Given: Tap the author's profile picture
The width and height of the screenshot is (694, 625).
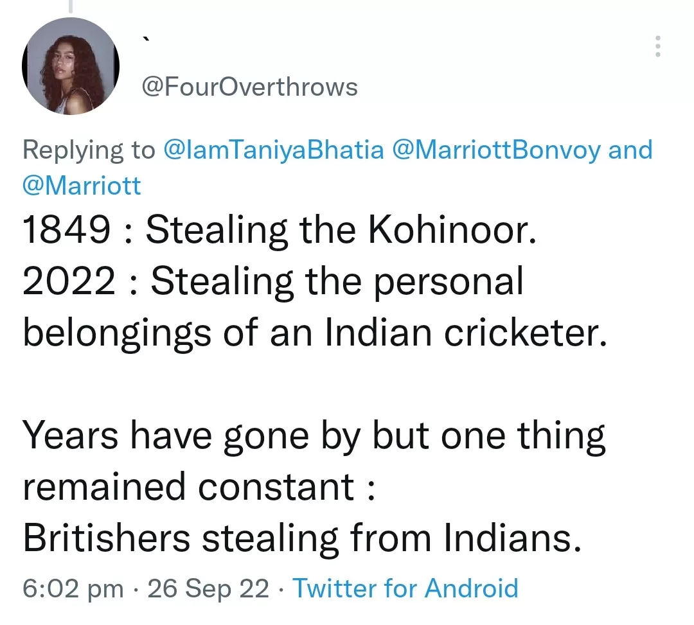Looking at the screenshot, I should click(71, 66).
